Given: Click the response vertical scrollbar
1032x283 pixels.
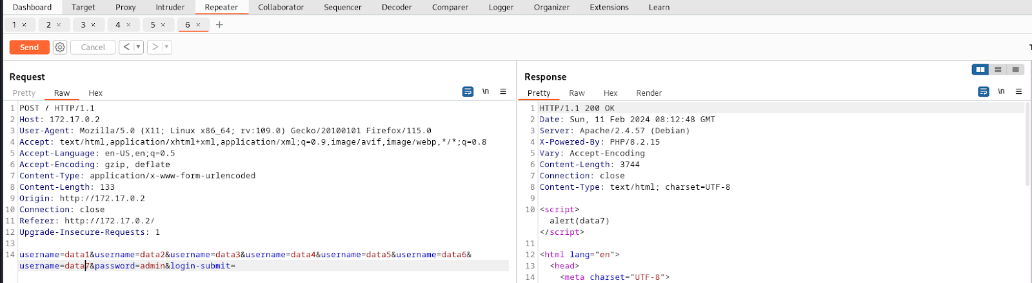Looking at the screenshot, I should coord(1028,145).
